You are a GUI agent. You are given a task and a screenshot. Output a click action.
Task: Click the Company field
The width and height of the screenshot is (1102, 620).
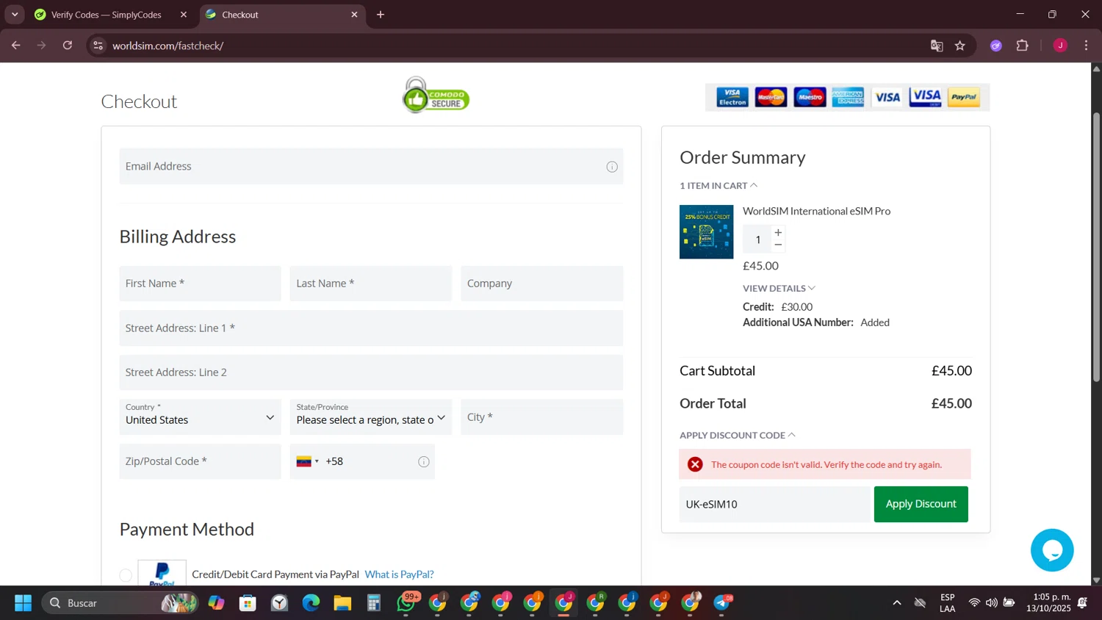pyautogui.click(x=541, y=284)
